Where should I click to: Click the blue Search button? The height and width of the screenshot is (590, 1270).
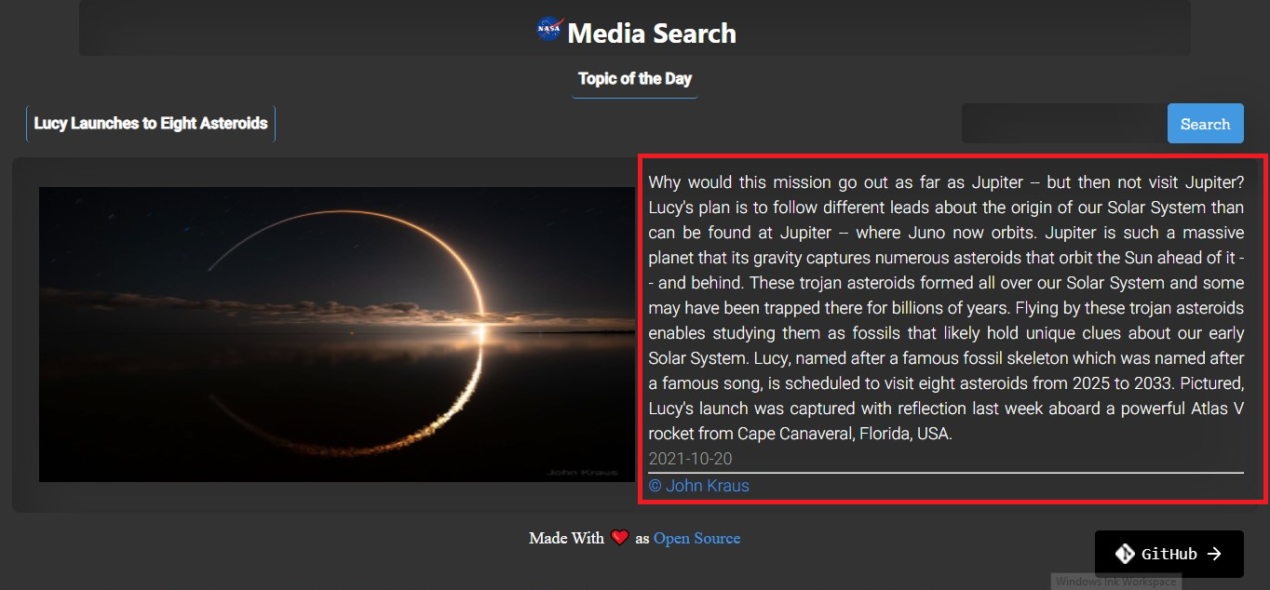pos(1206,124)
